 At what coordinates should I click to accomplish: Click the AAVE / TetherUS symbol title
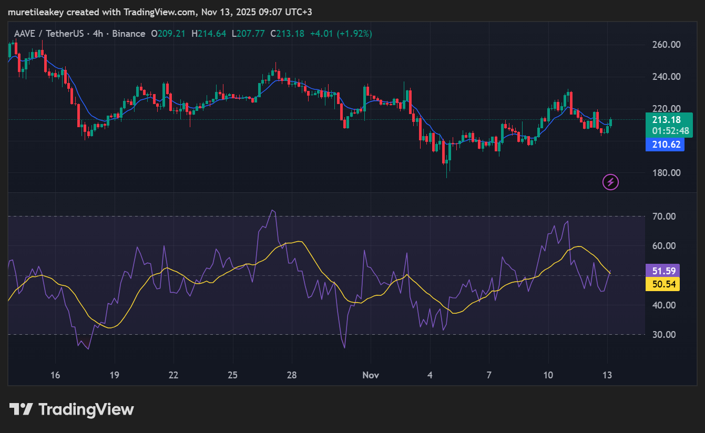(43, 34)
